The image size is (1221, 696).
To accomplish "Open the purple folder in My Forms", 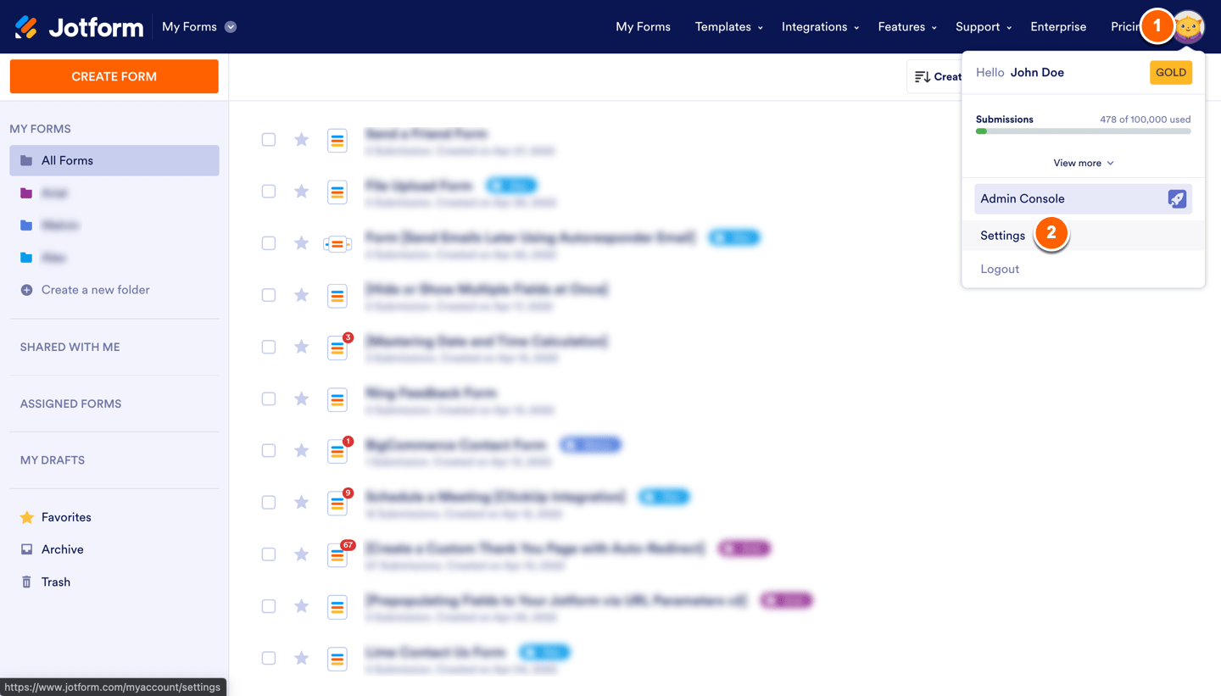I will (x=26, y=193).
